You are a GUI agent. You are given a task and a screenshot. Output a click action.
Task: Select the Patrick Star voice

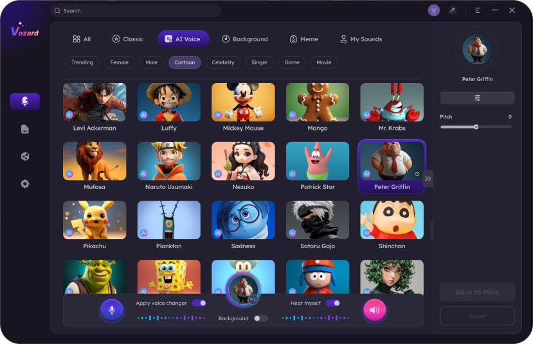[x=318, y=167]
